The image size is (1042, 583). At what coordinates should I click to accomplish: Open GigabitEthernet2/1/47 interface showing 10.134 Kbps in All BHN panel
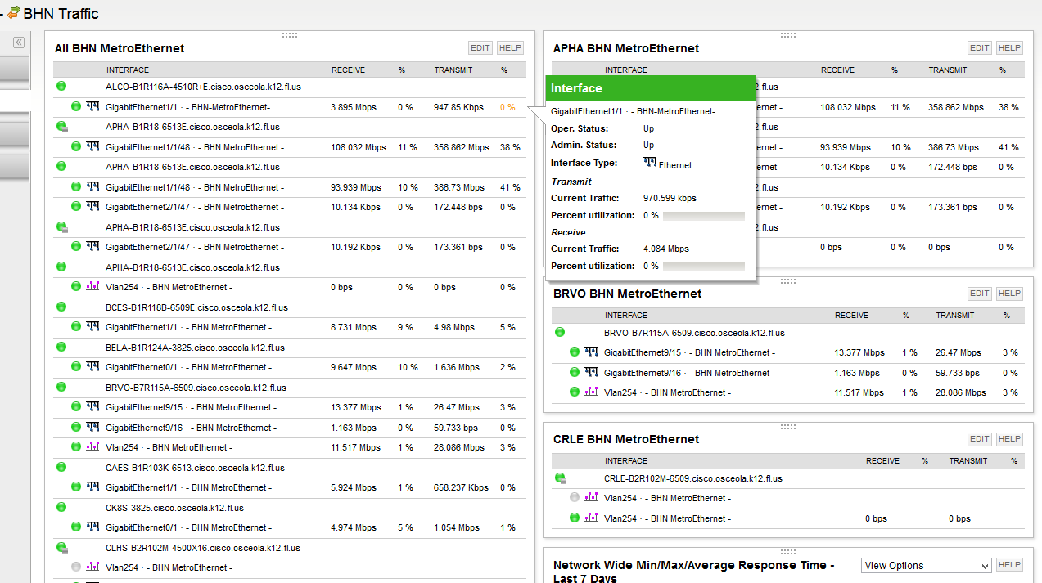point(195,207)
